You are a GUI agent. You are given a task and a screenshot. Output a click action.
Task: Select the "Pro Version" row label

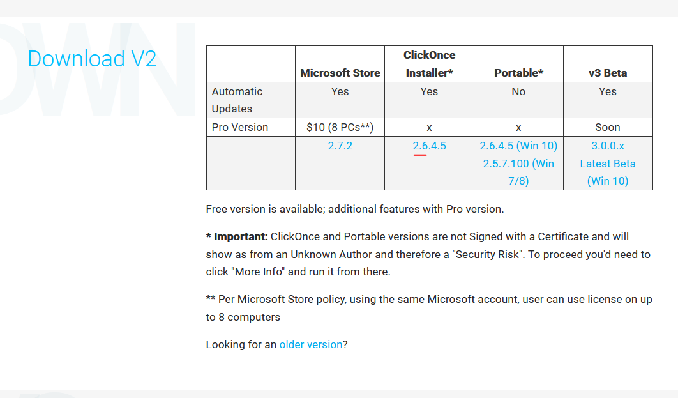(240, 127)
